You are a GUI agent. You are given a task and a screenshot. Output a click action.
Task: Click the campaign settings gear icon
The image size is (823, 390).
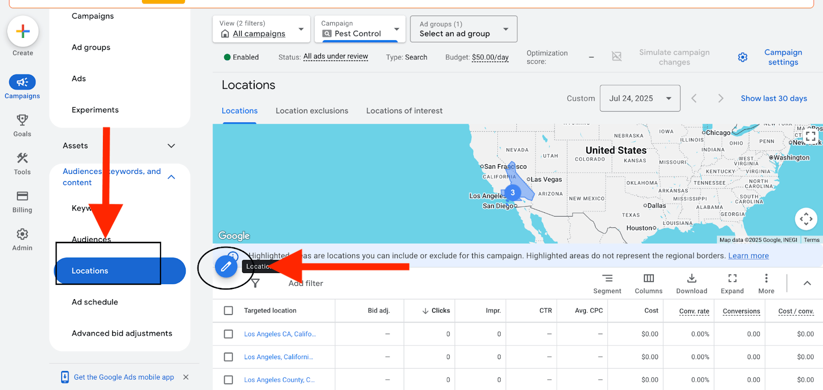743,57
